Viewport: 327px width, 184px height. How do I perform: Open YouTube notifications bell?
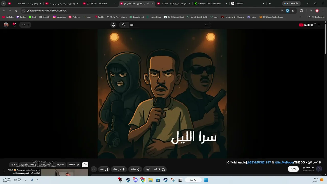click(15, 25)
